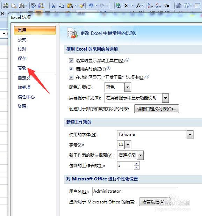Click the Bold B icon

[x=2, y=14]
